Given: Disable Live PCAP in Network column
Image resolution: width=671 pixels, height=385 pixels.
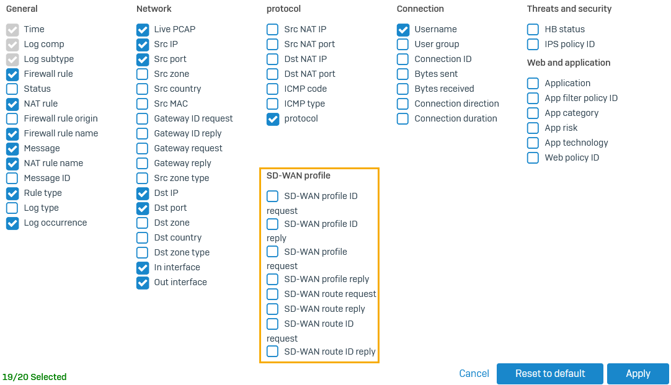Looking at the screenshot, I should tap(143, 29).
